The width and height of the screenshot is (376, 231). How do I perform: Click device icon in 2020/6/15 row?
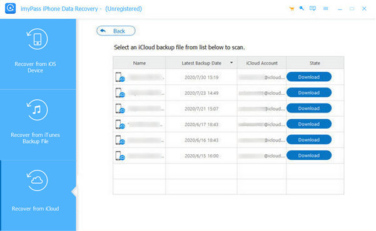coord(120,156)
